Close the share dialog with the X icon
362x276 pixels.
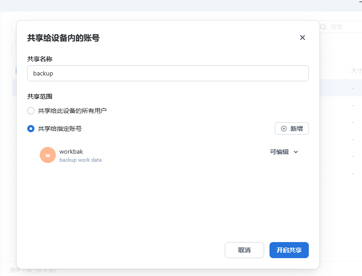pos(303,38)
